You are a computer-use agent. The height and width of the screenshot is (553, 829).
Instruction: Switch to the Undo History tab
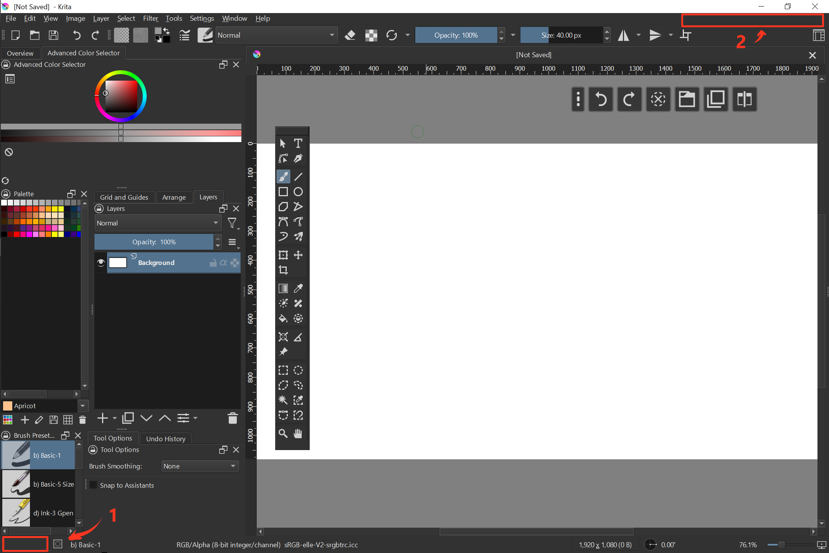click(165, 439)
